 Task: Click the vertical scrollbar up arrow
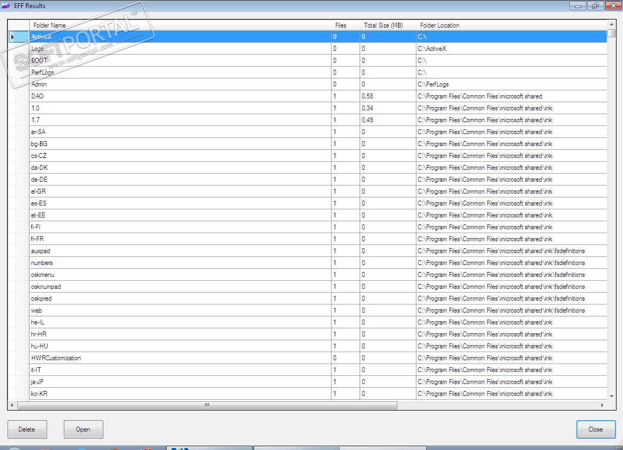612,24
